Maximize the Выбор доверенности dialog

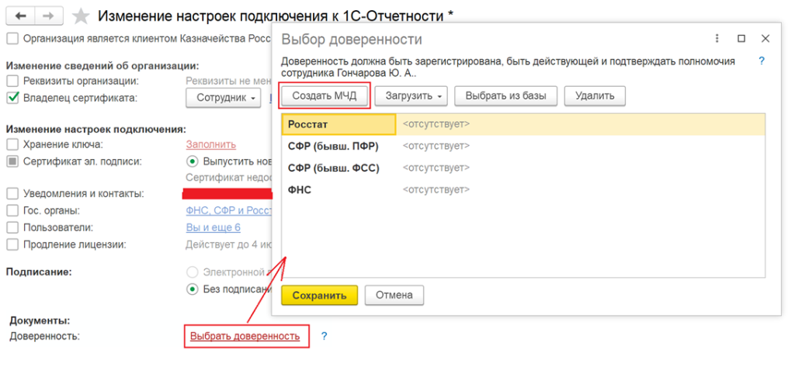point(741,39)
